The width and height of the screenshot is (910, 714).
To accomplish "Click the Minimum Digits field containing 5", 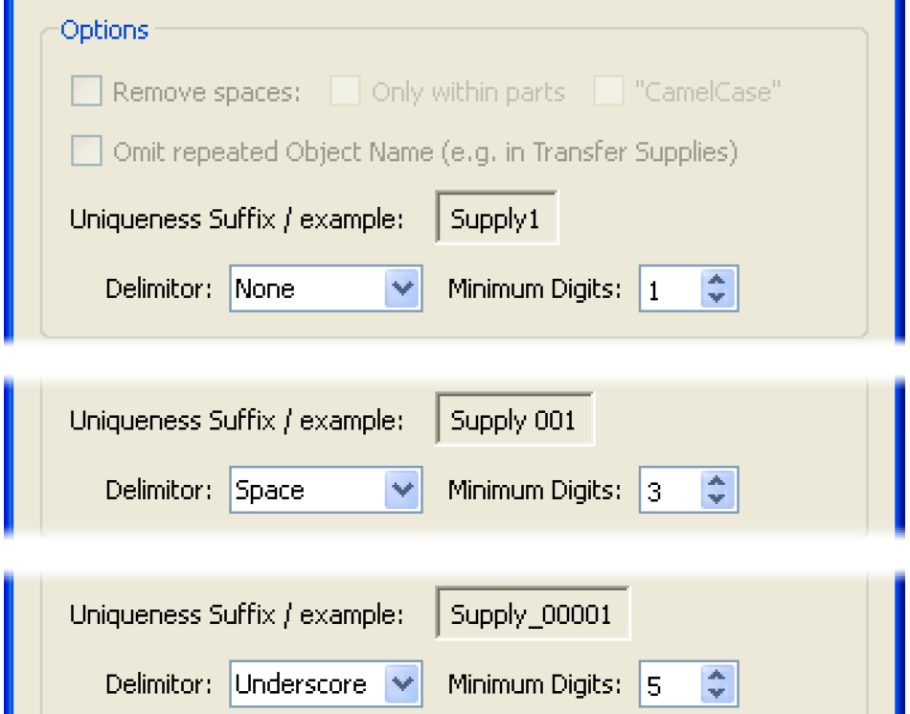I will click(x=670, y=684).
